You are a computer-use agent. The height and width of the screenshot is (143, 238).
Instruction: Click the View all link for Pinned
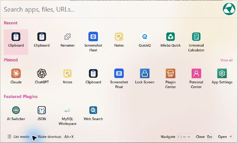click(226, 60)
